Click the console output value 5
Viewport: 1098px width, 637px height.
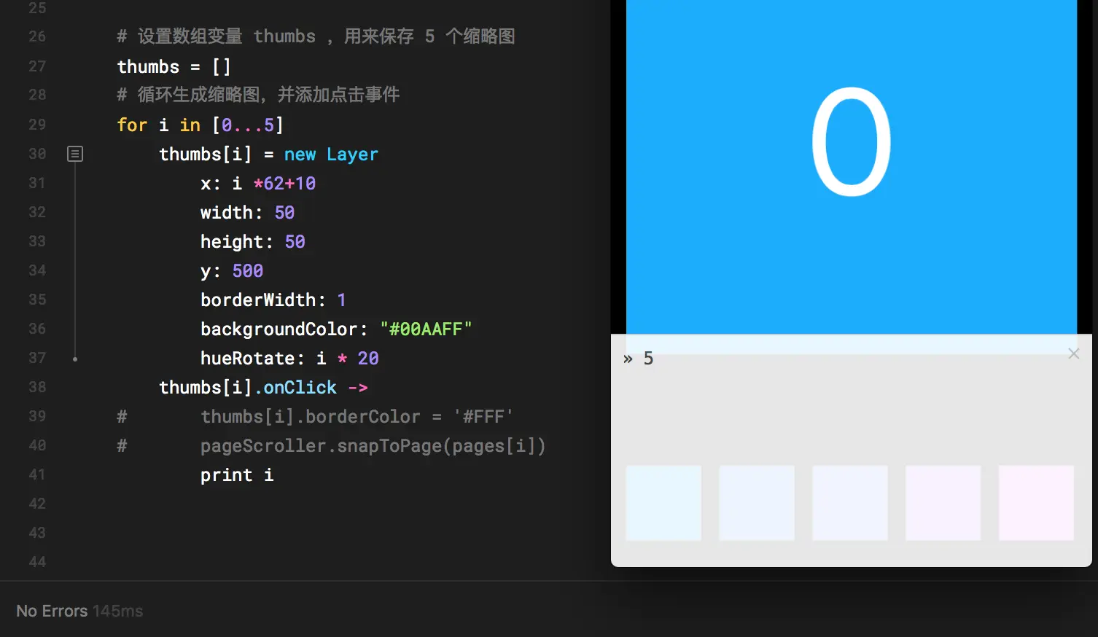pos(648,359)
